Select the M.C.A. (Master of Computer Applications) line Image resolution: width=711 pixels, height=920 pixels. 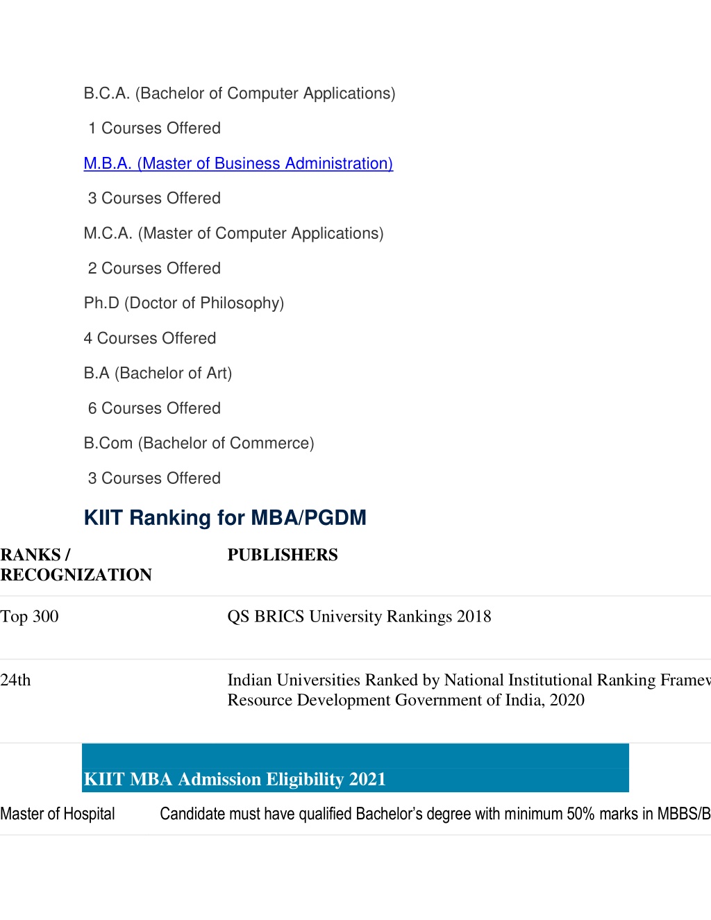(x=233, y=233)
